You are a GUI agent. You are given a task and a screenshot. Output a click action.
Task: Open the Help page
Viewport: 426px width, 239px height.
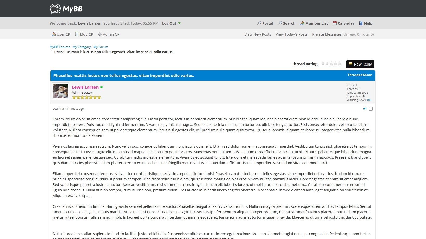click(368, 23)
